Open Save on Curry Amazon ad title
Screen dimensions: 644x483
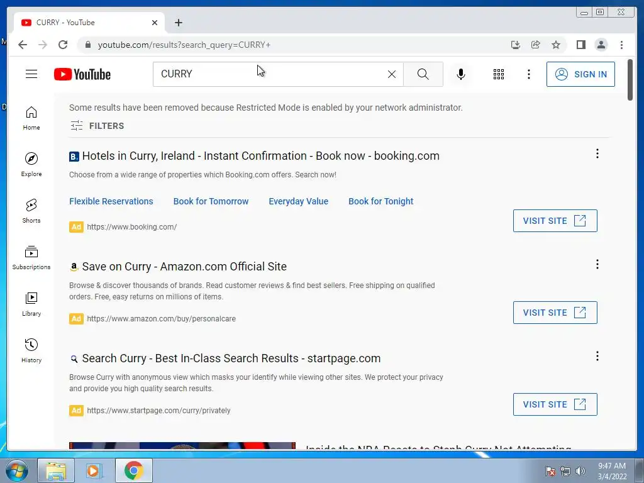point(184,267)
